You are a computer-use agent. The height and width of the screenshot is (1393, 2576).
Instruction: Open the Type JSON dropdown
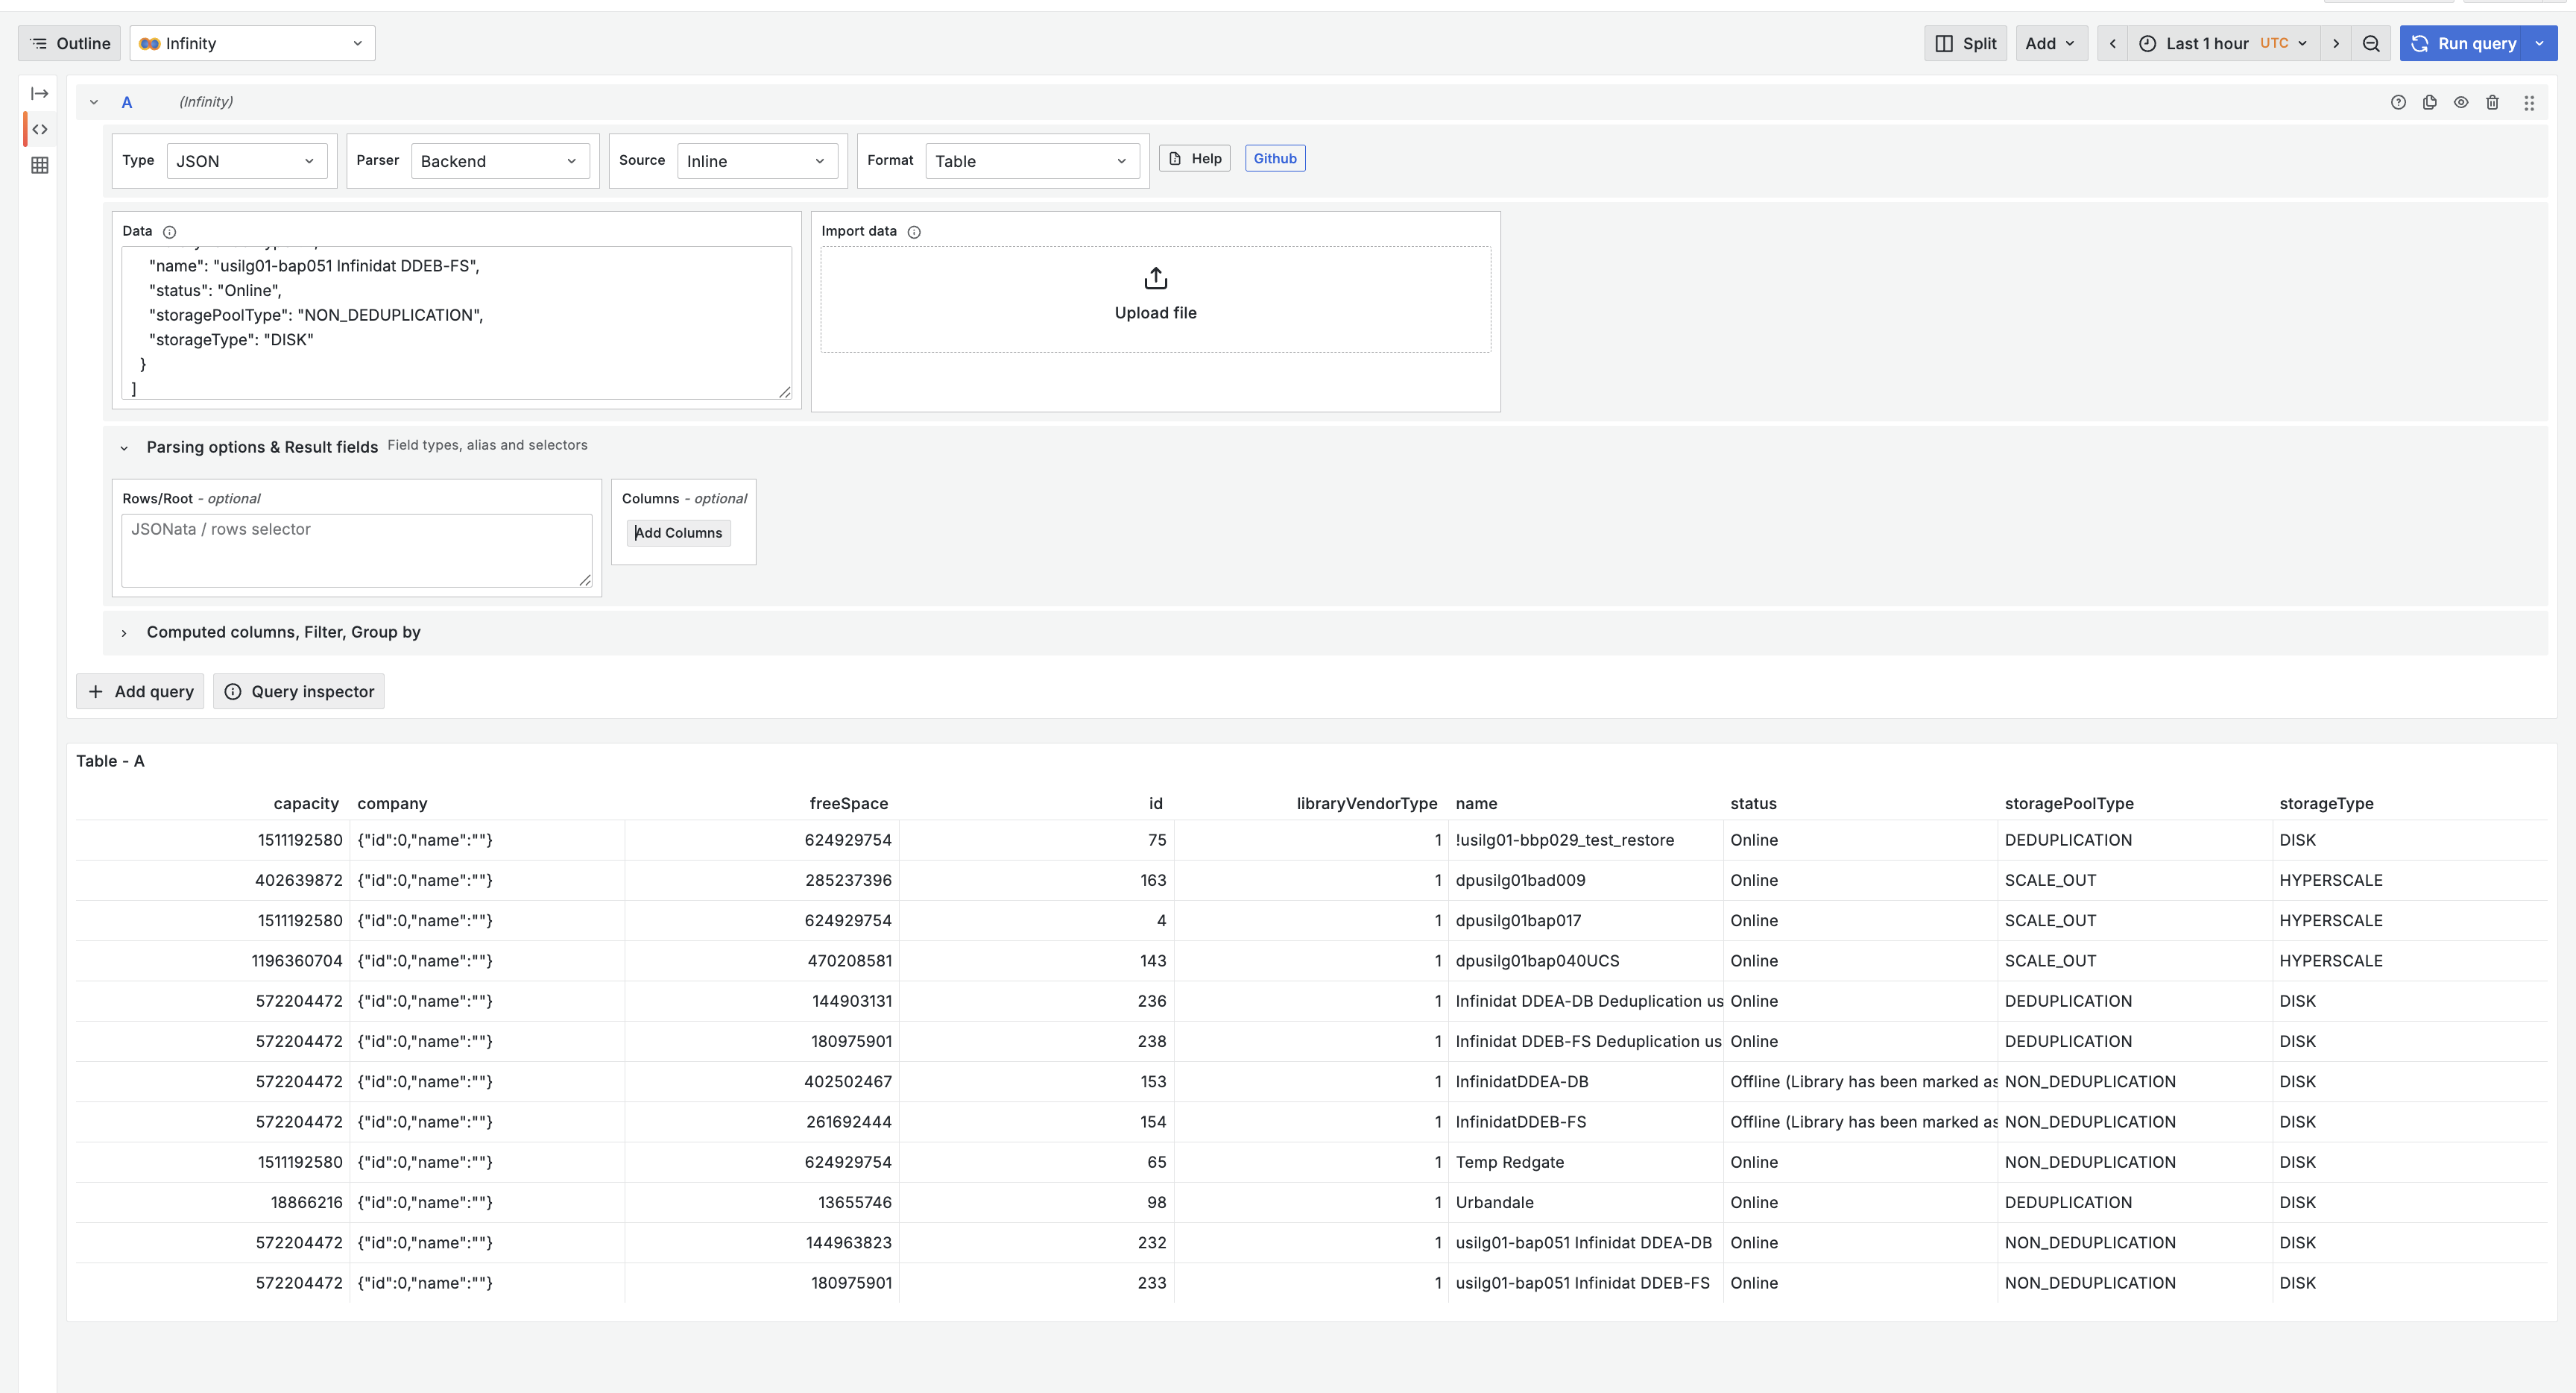pyautogui.click(x=246, y=161)
